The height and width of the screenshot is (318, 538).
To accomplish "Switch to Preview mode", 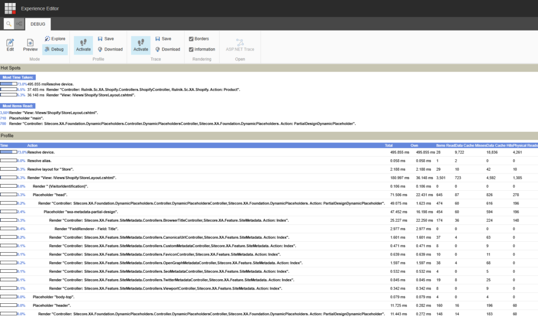I will point(30,44).
